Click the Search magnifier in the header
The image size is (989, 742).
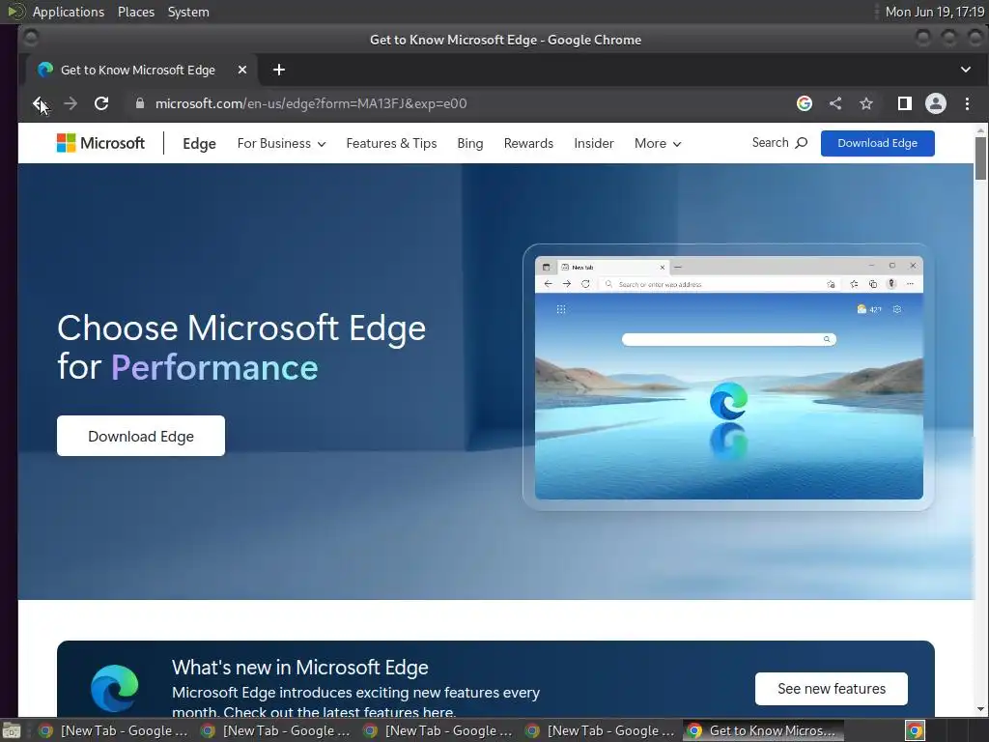tap(779, 143)
